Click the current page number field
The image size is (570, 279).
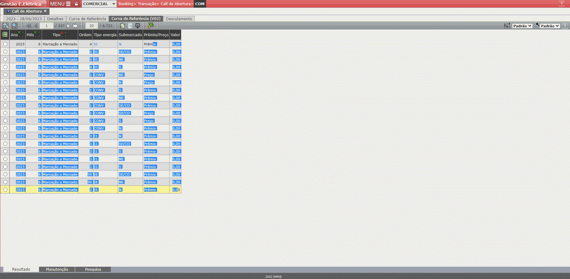pyautogui.click(x=47, y=26)
